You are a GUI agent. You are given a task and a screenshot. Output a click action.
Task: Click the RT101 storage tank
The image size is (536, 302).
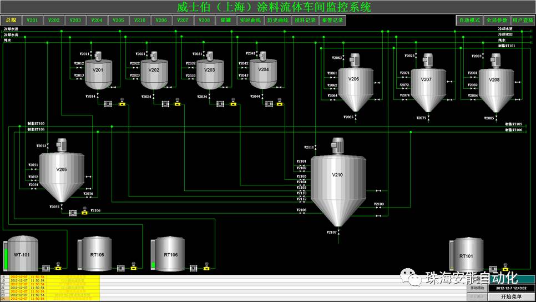click(x=466, y=256)
